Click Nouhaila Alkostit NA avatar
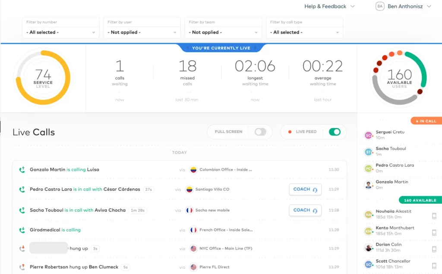Viewport: 442px width, 274px height. coord(369,215)
